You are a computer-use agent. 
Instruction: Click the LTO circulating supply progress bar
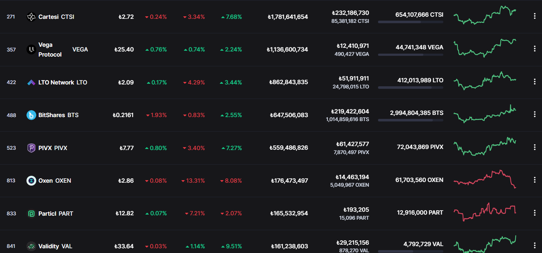point(411,87)
